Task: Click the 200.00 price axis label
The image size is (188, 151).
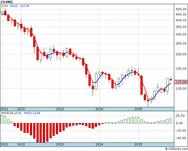Action: (x=181, y=54)
